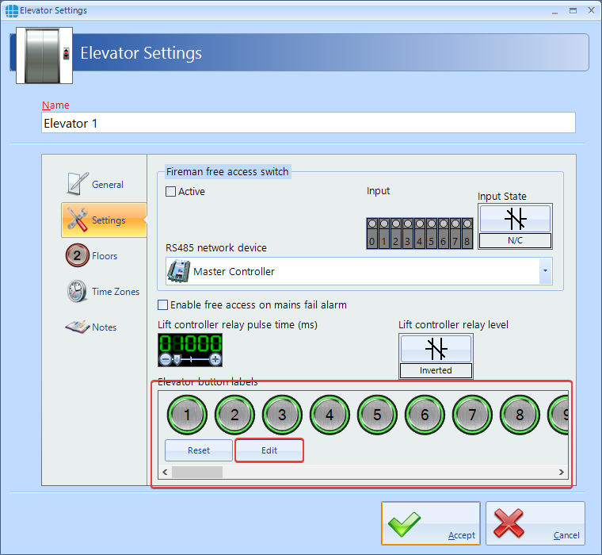The height and width of the screenshot is (555, 602).
Task: Click elevator button label 6
Action: pos(425,415)
